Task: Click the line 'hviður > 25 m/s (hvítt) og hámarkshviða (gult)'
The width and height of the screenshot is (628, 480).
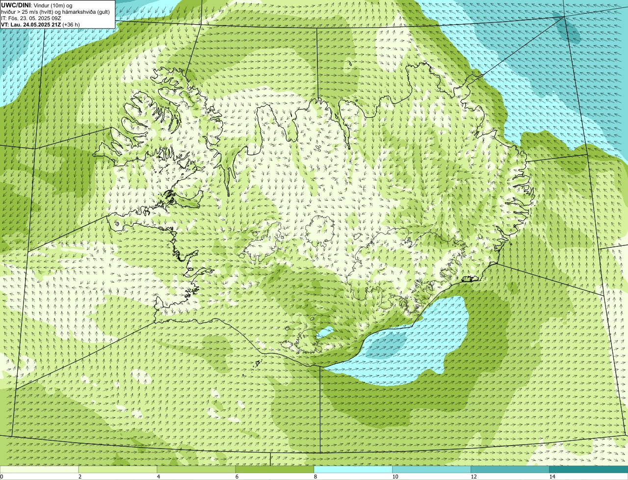Action: 55,11
